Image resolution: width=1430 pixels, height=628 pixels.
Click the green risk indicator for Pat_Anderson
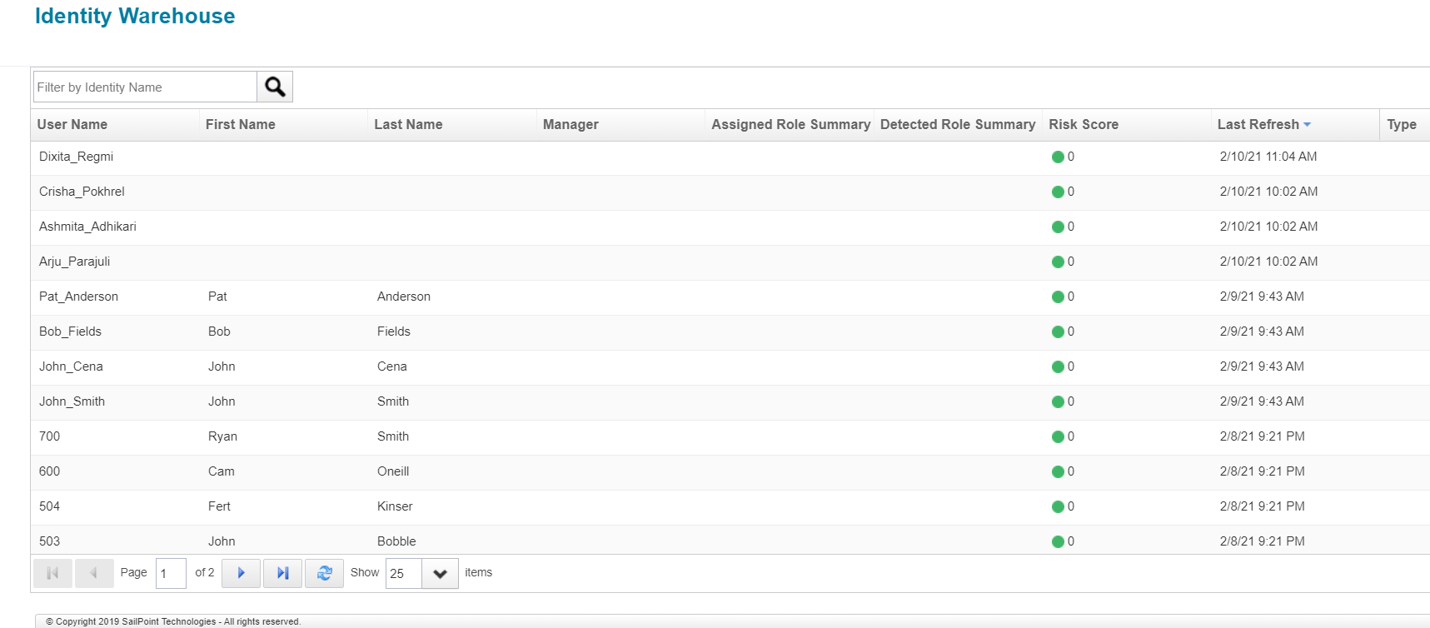1058,297
